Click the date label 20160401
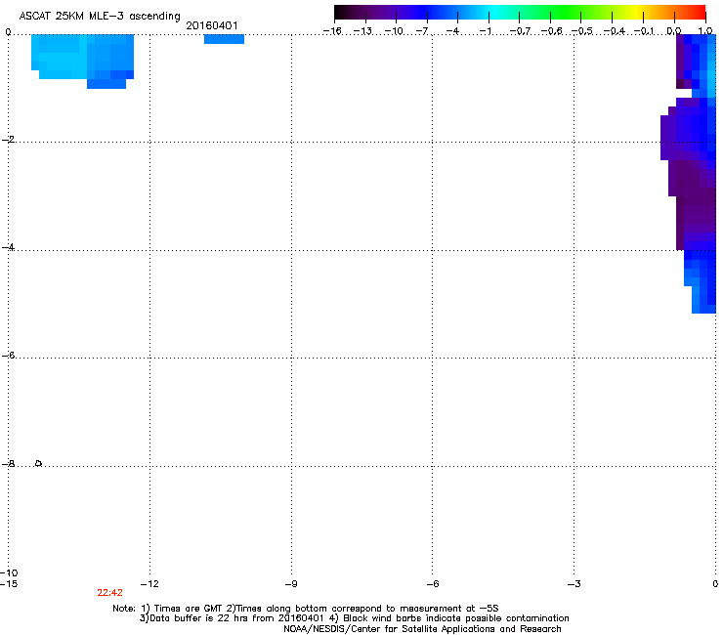Viewport: 723px width, 635px height. 212,25
